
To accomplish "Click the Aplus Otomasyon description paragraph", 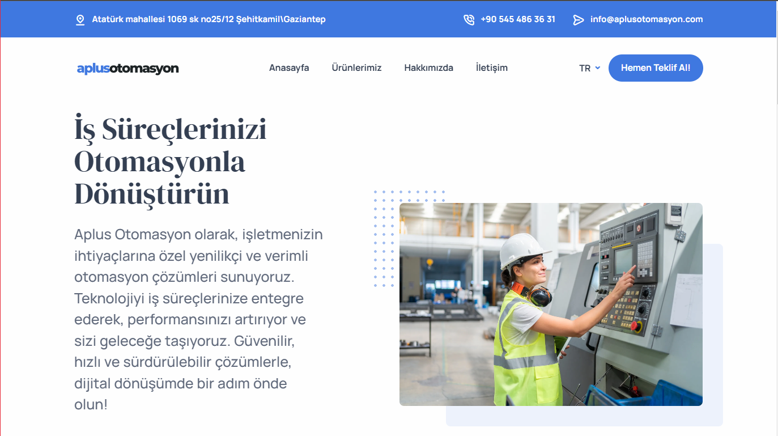I will tap(198, 319).
